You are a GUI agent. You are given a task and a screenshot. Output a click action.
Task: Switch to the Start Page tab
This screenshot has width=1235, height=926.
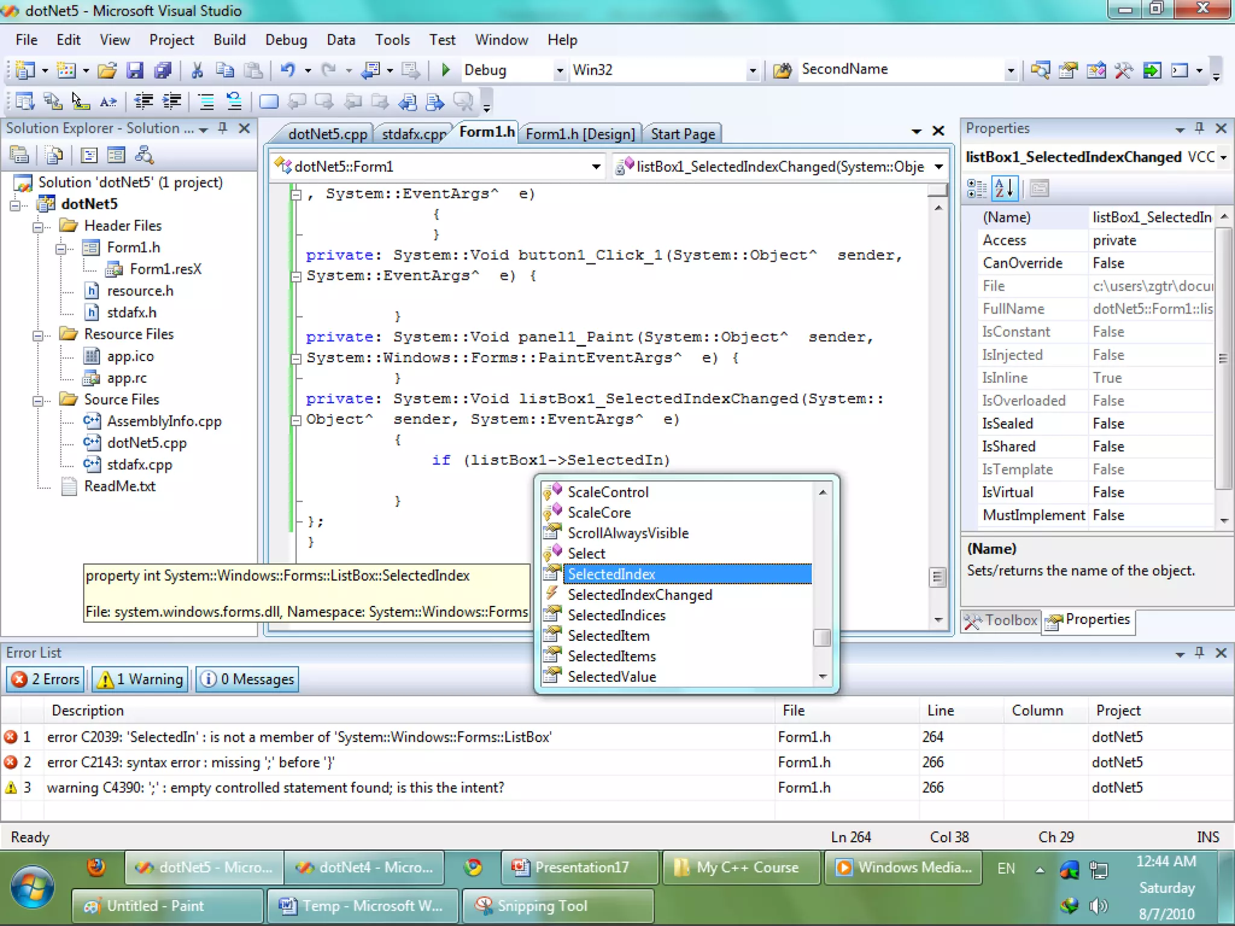(x=683, y=134)
